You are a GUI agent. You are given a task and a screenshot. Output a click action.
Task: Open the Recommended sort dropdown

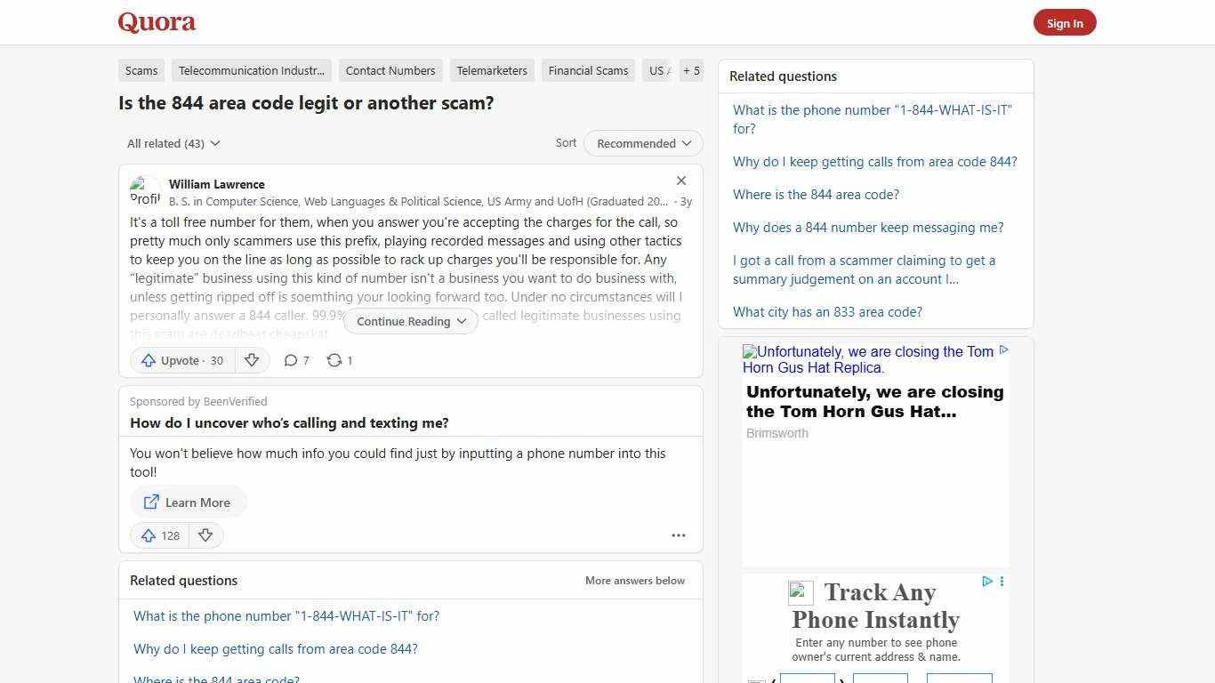[642, 143]
